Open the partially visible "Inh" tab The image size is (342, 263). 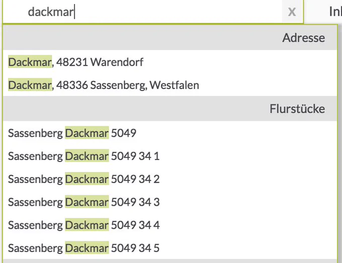click(x=335, y=12)
